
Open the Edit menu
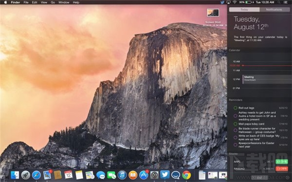tap(35, 2)
